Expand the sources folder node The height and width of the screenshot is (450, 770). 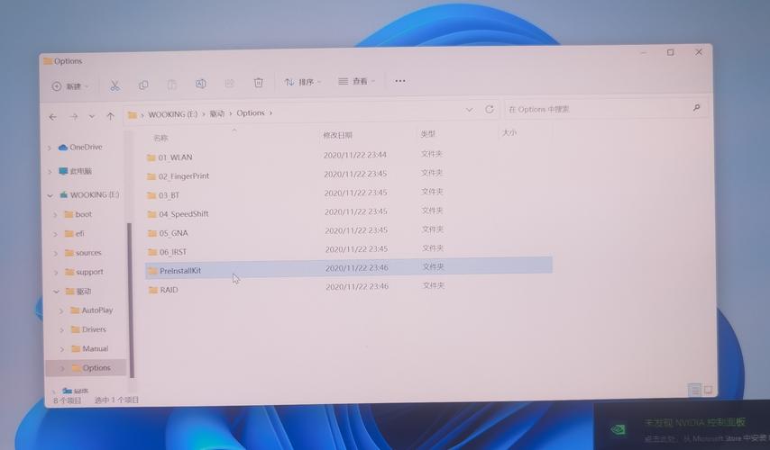[56, 254]
